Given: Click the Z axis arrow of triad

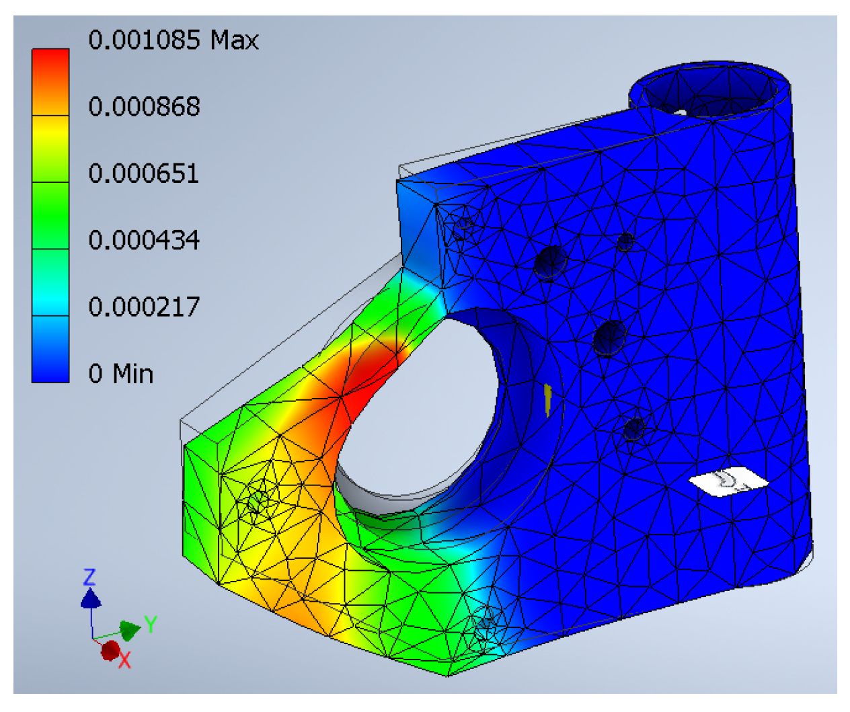Looking at the screenshot, I should click(91, 598).
